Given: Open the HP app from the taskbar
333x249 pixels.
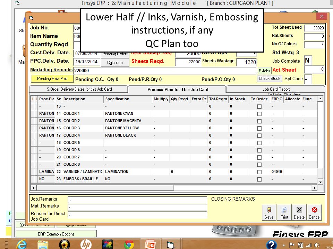Looking at the screenshot, I should 86,245.
